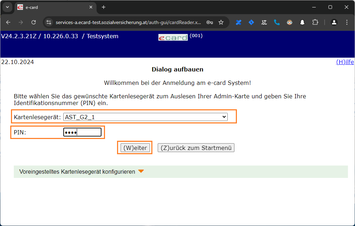355x226 pixels.
Task: Click the blue phone extension icon
Action: (277, 22)
